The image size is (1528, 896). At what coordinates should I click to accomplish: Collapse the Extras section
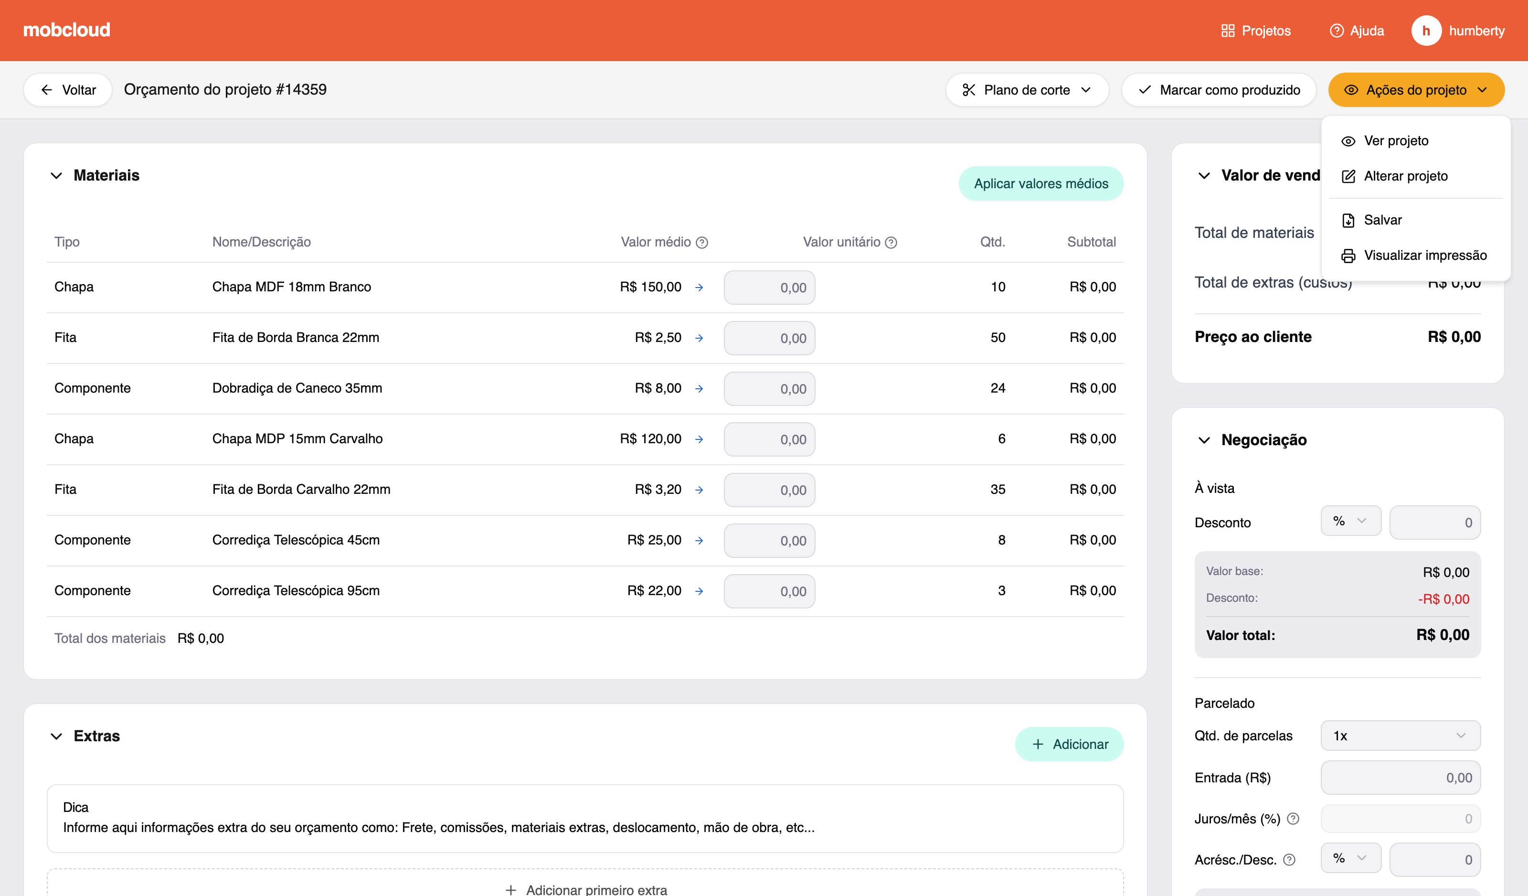click(x=56, y=736)
